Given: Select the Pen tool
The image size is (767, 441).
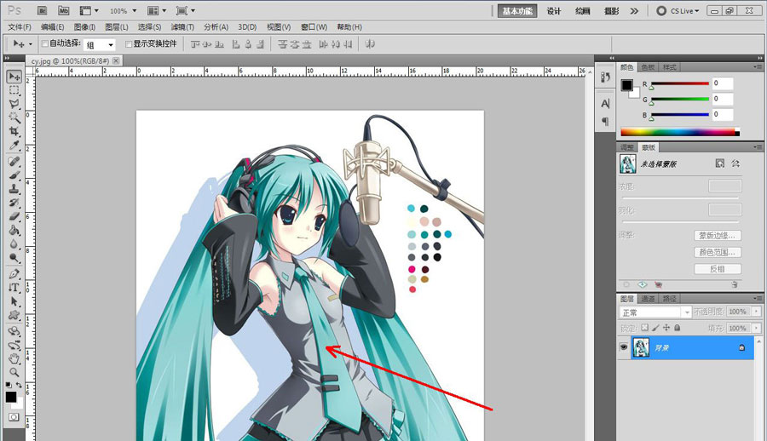Looking at the screenshot, I should click(14, 274).
